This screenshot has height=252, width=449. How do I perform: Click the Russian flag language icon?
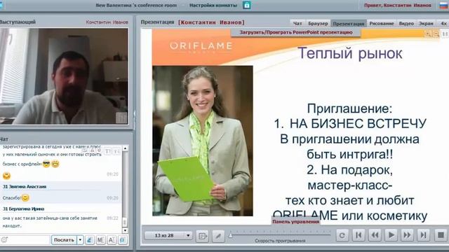(x=444, y=5)
